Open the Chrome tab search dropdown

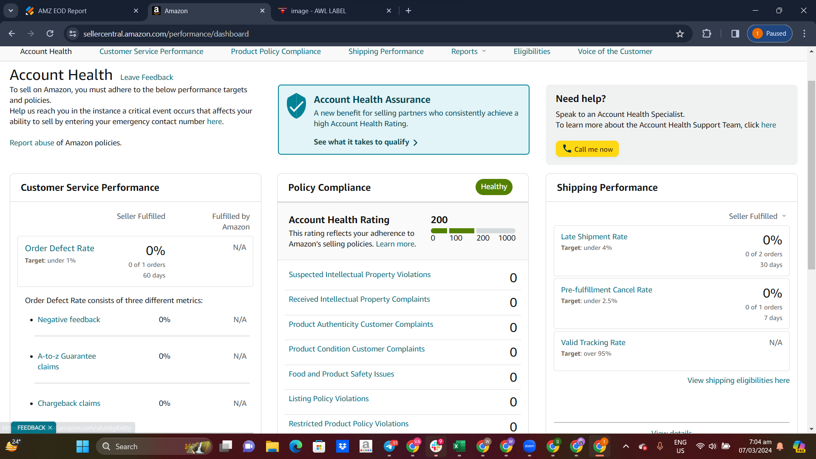[11, 11]
